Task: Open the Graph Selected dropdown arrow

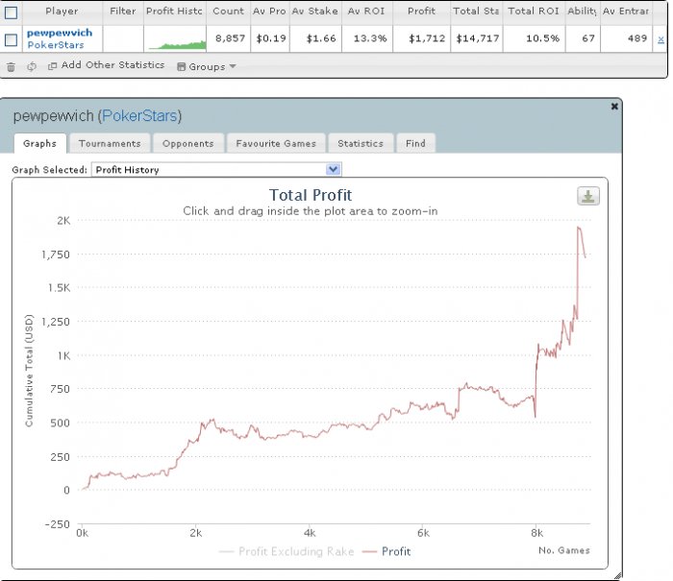Action: tap(333, 169)
